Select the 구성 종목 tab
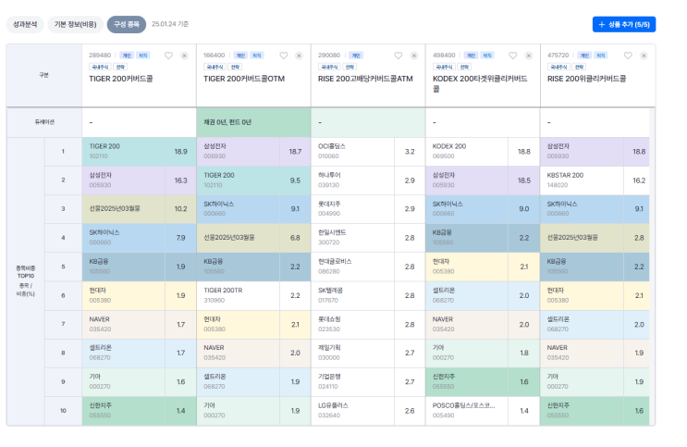Viewport: 687px width, 447px height. [x=126, y=24]
